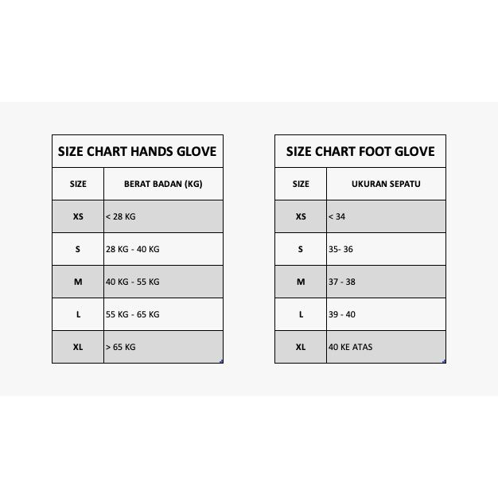Click the "SIZE CHART FOOT GLOVE" title cell
Image resolution: width=498 pixels, height=498 pixels.
point(360,151)
